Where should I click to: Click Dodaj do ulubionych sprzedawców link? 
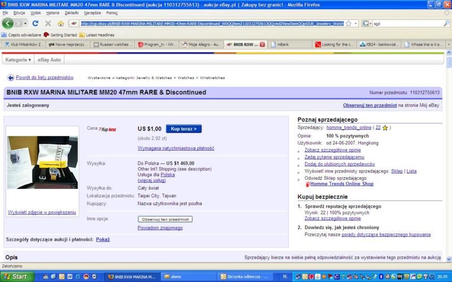click(x=340, y=164)
